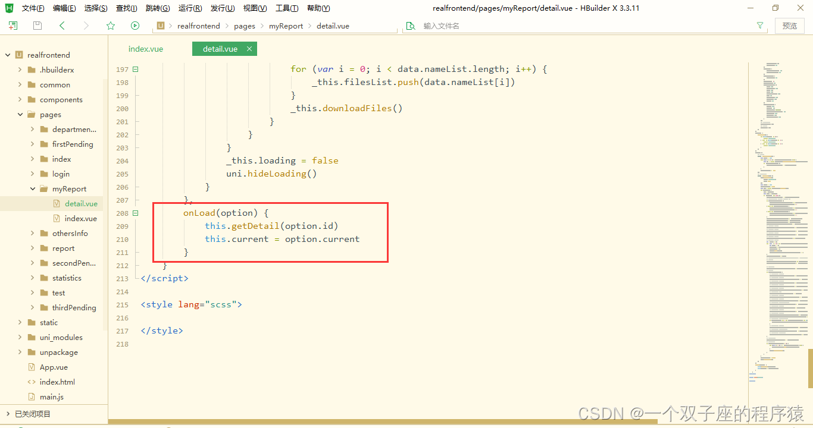Select the othersInfo folder
The image size is (813, 428).
pos(70,233)
